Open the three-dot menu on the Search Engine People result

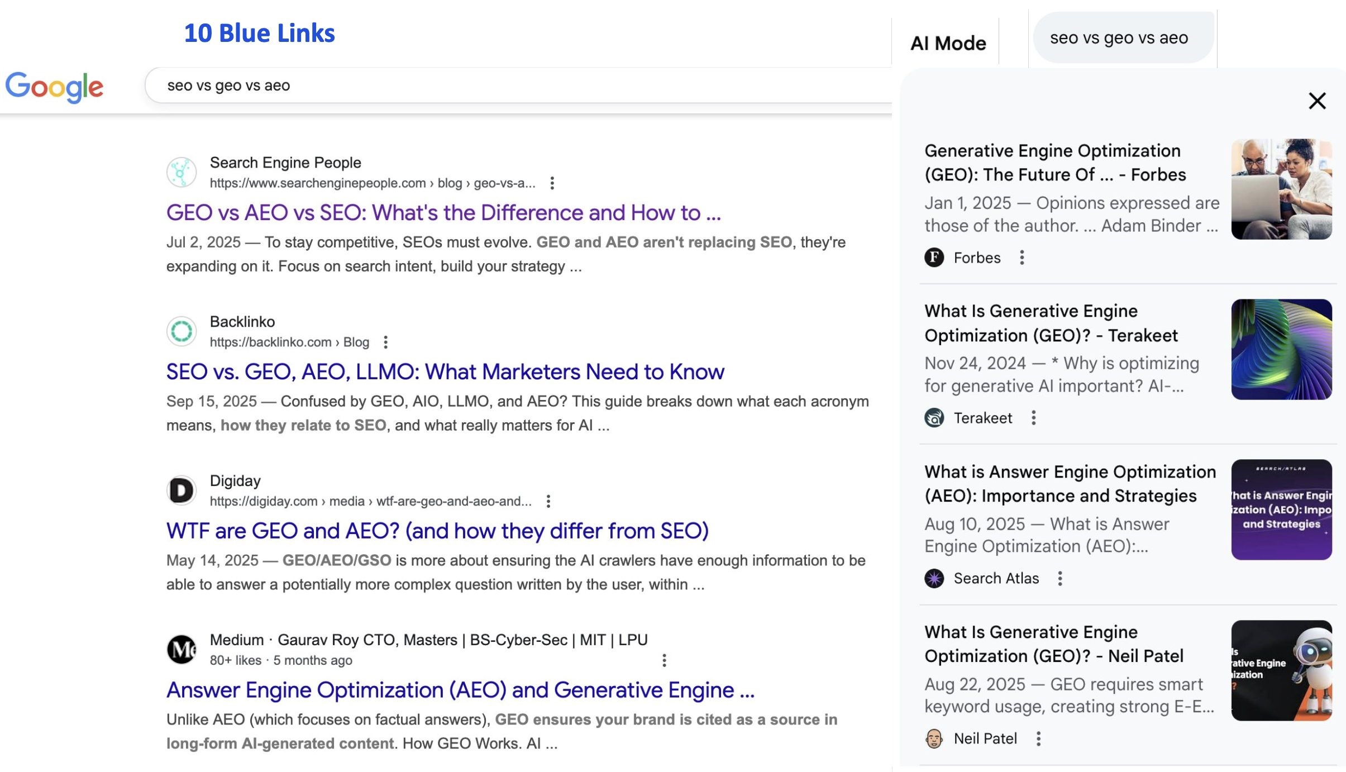553,183
